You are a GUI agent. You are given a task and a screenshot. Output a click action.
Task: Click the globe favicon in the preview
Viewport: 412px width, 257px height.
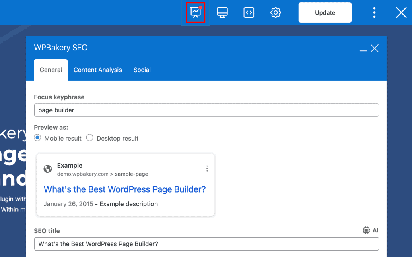[x=47, y=169]
